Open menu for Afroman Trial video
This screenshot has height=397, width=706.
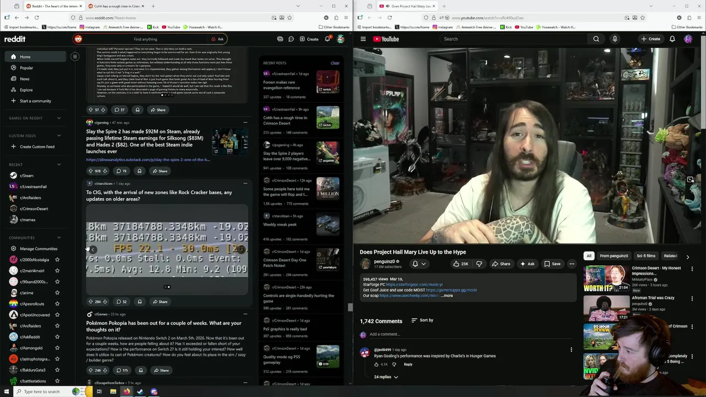tap(692, 298)
